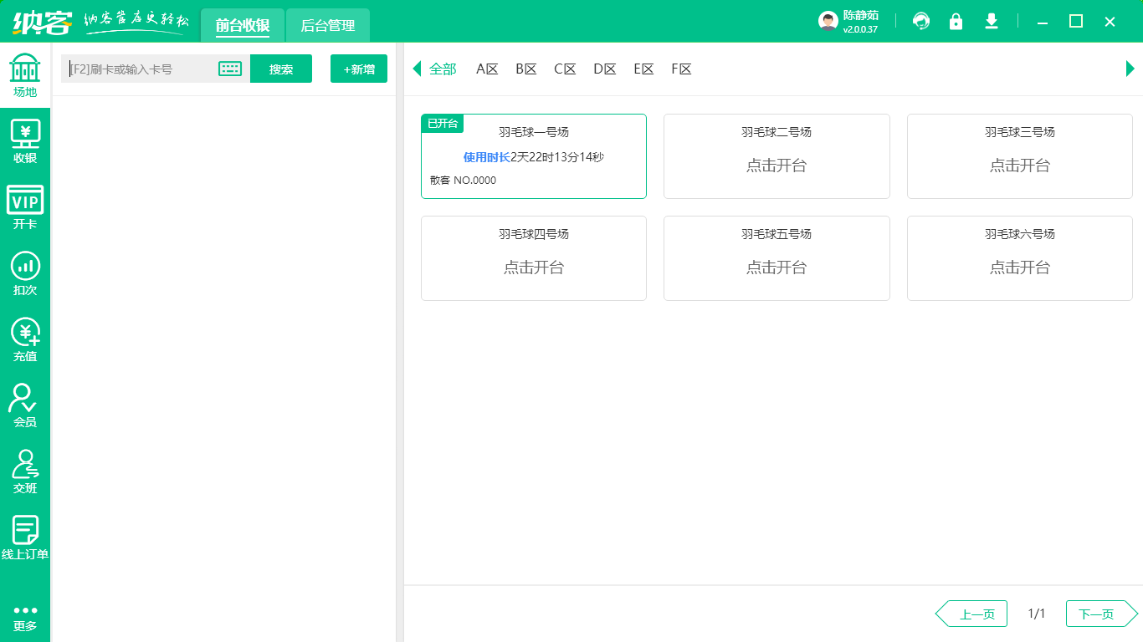Switch to the 后台管理 tab

click(x=327, y=25)
